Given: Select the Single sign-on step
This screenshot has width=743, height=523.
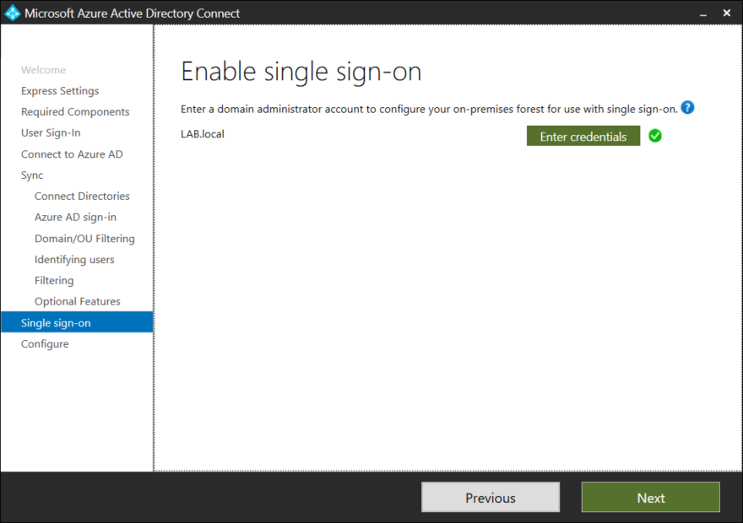Looking at the screenshot, I should tap(77, 322).
